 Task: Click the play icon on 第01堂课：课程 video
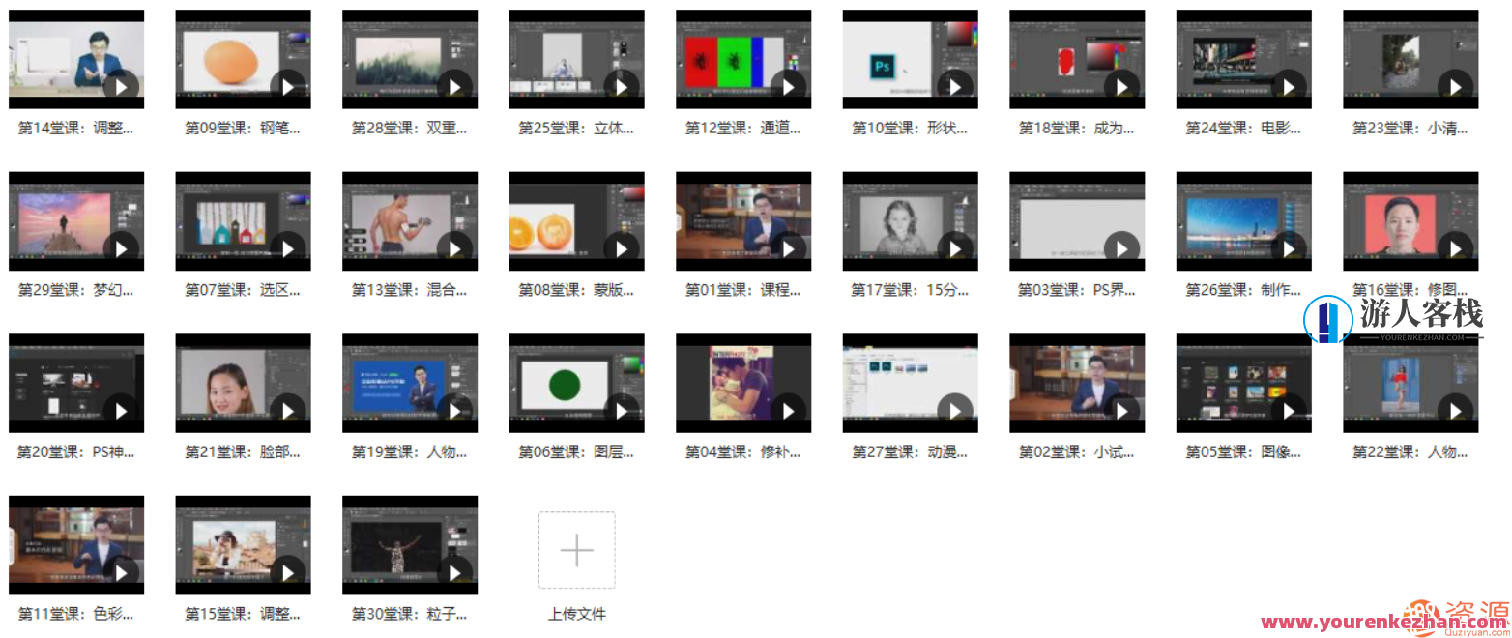point(788,247)
